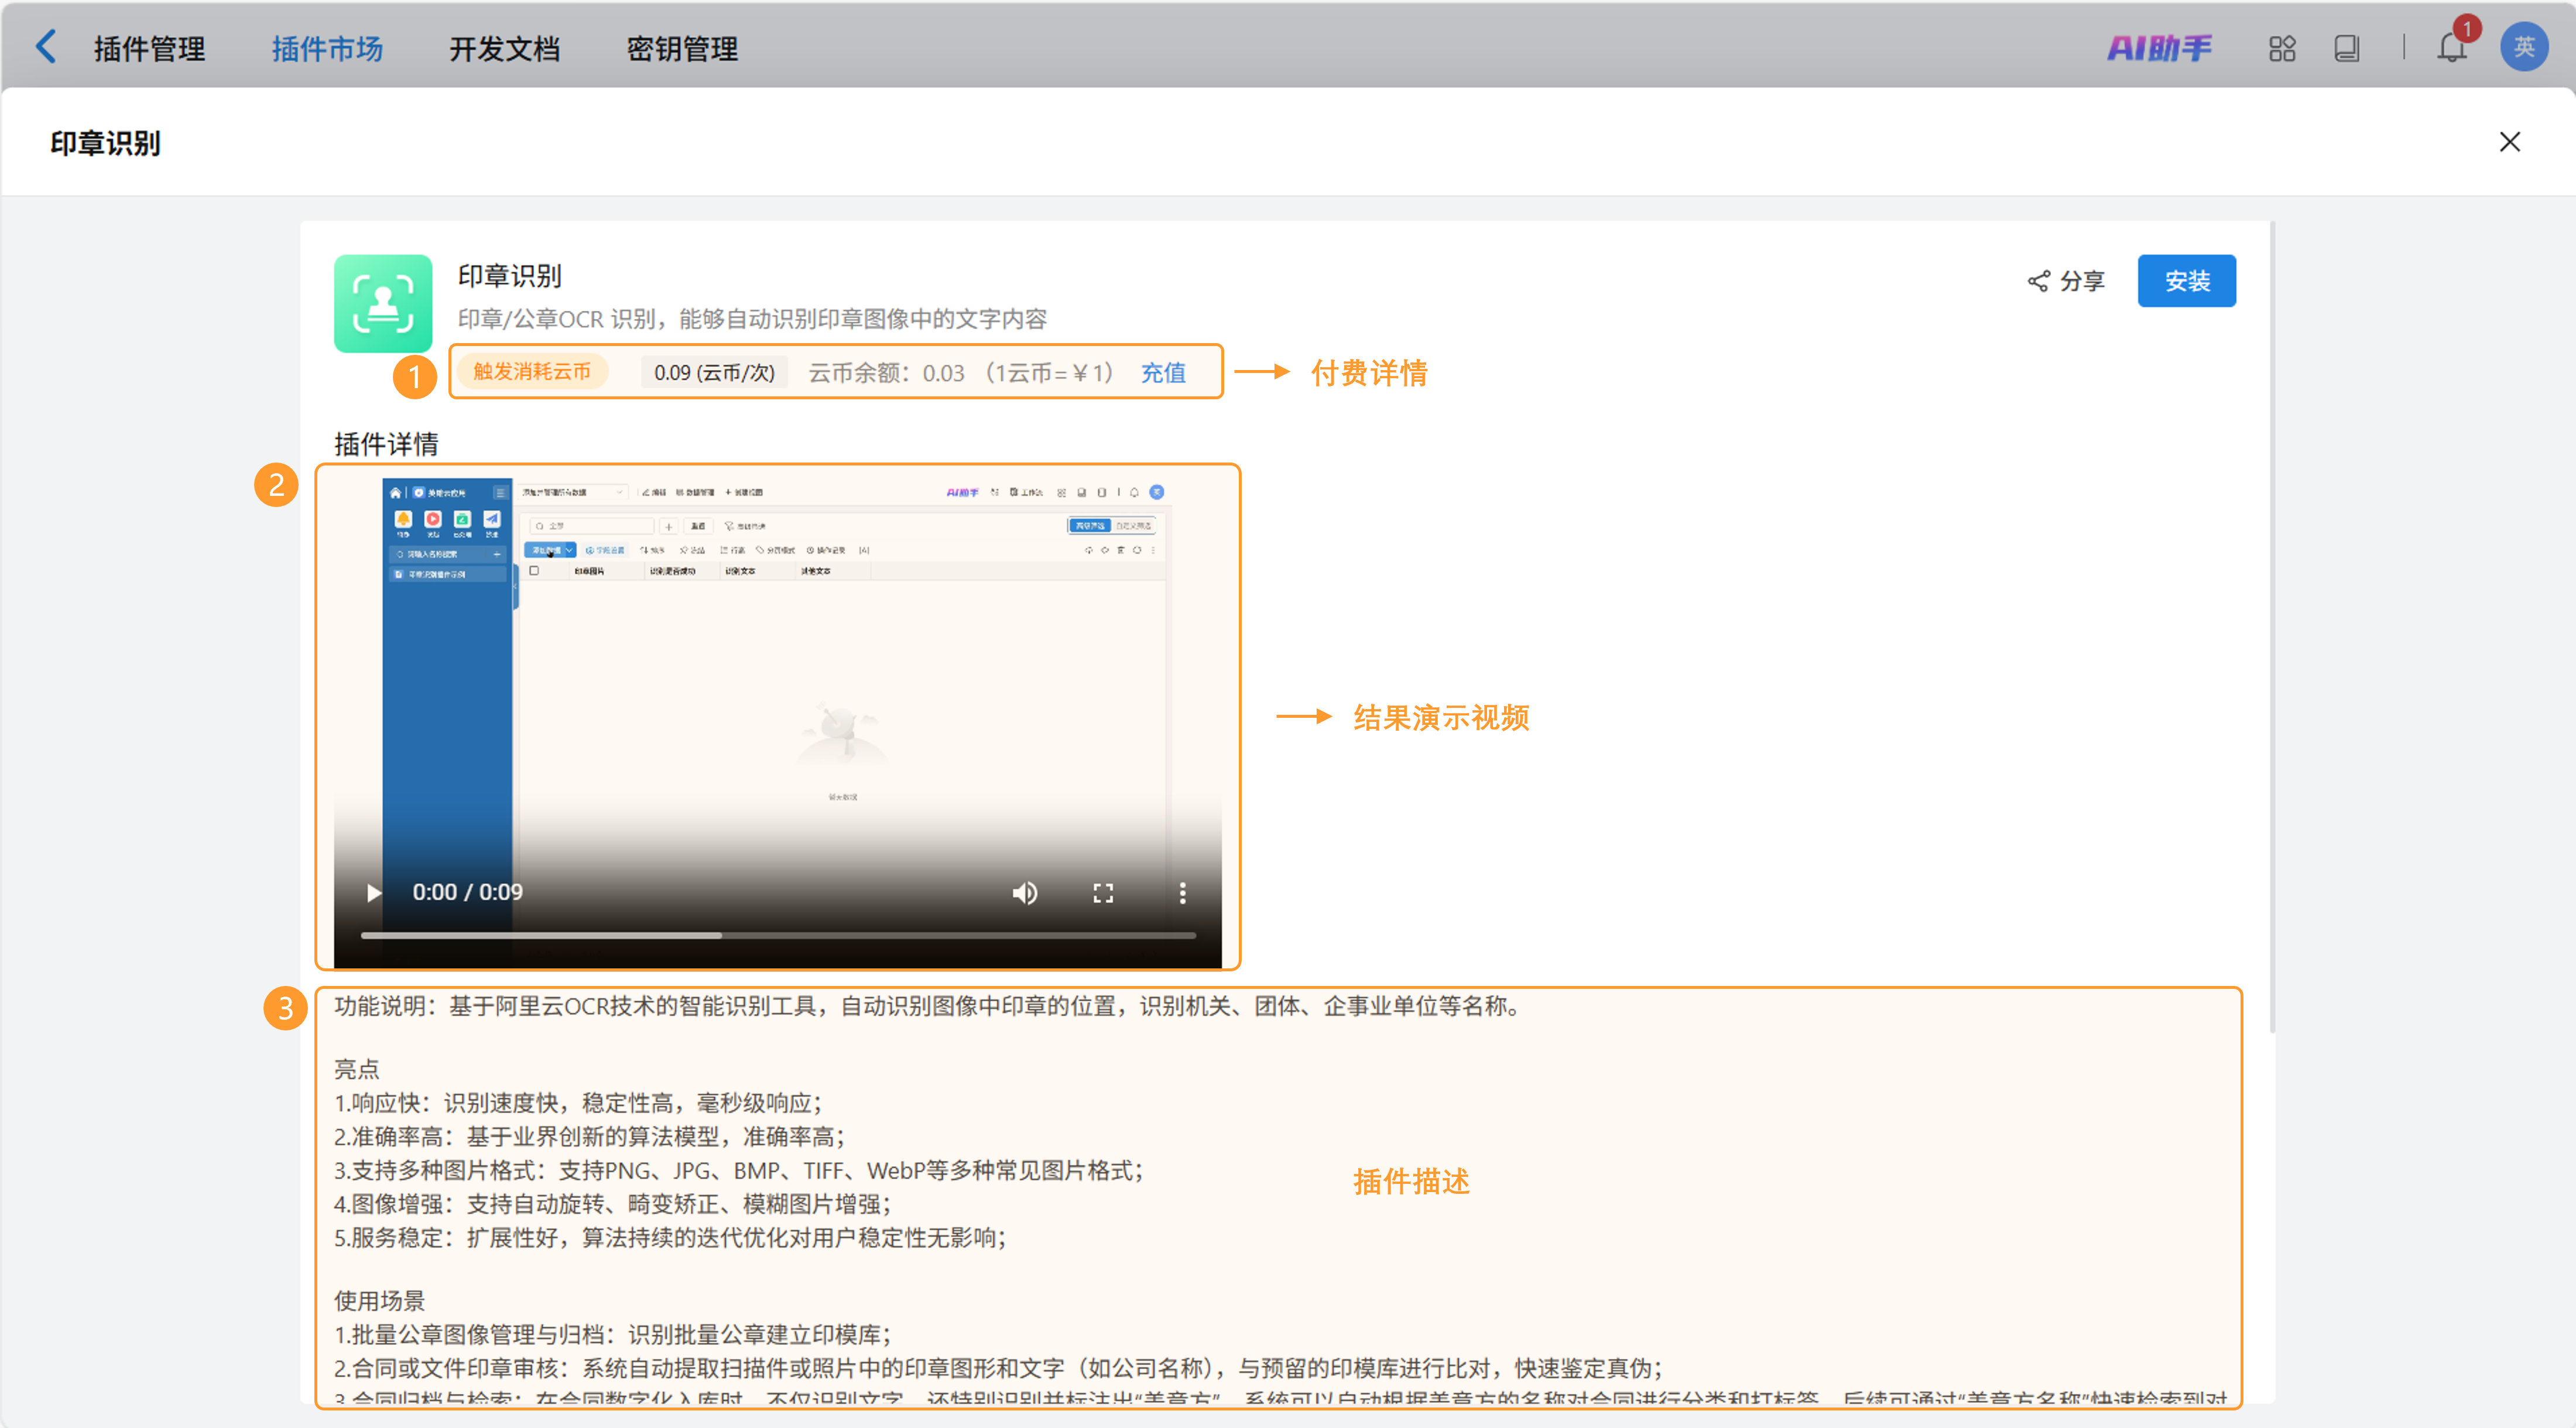Open the 密钥管理 tab
Image resolution: width=2576 pixels, height=1428 pixels.
(682, 48)
